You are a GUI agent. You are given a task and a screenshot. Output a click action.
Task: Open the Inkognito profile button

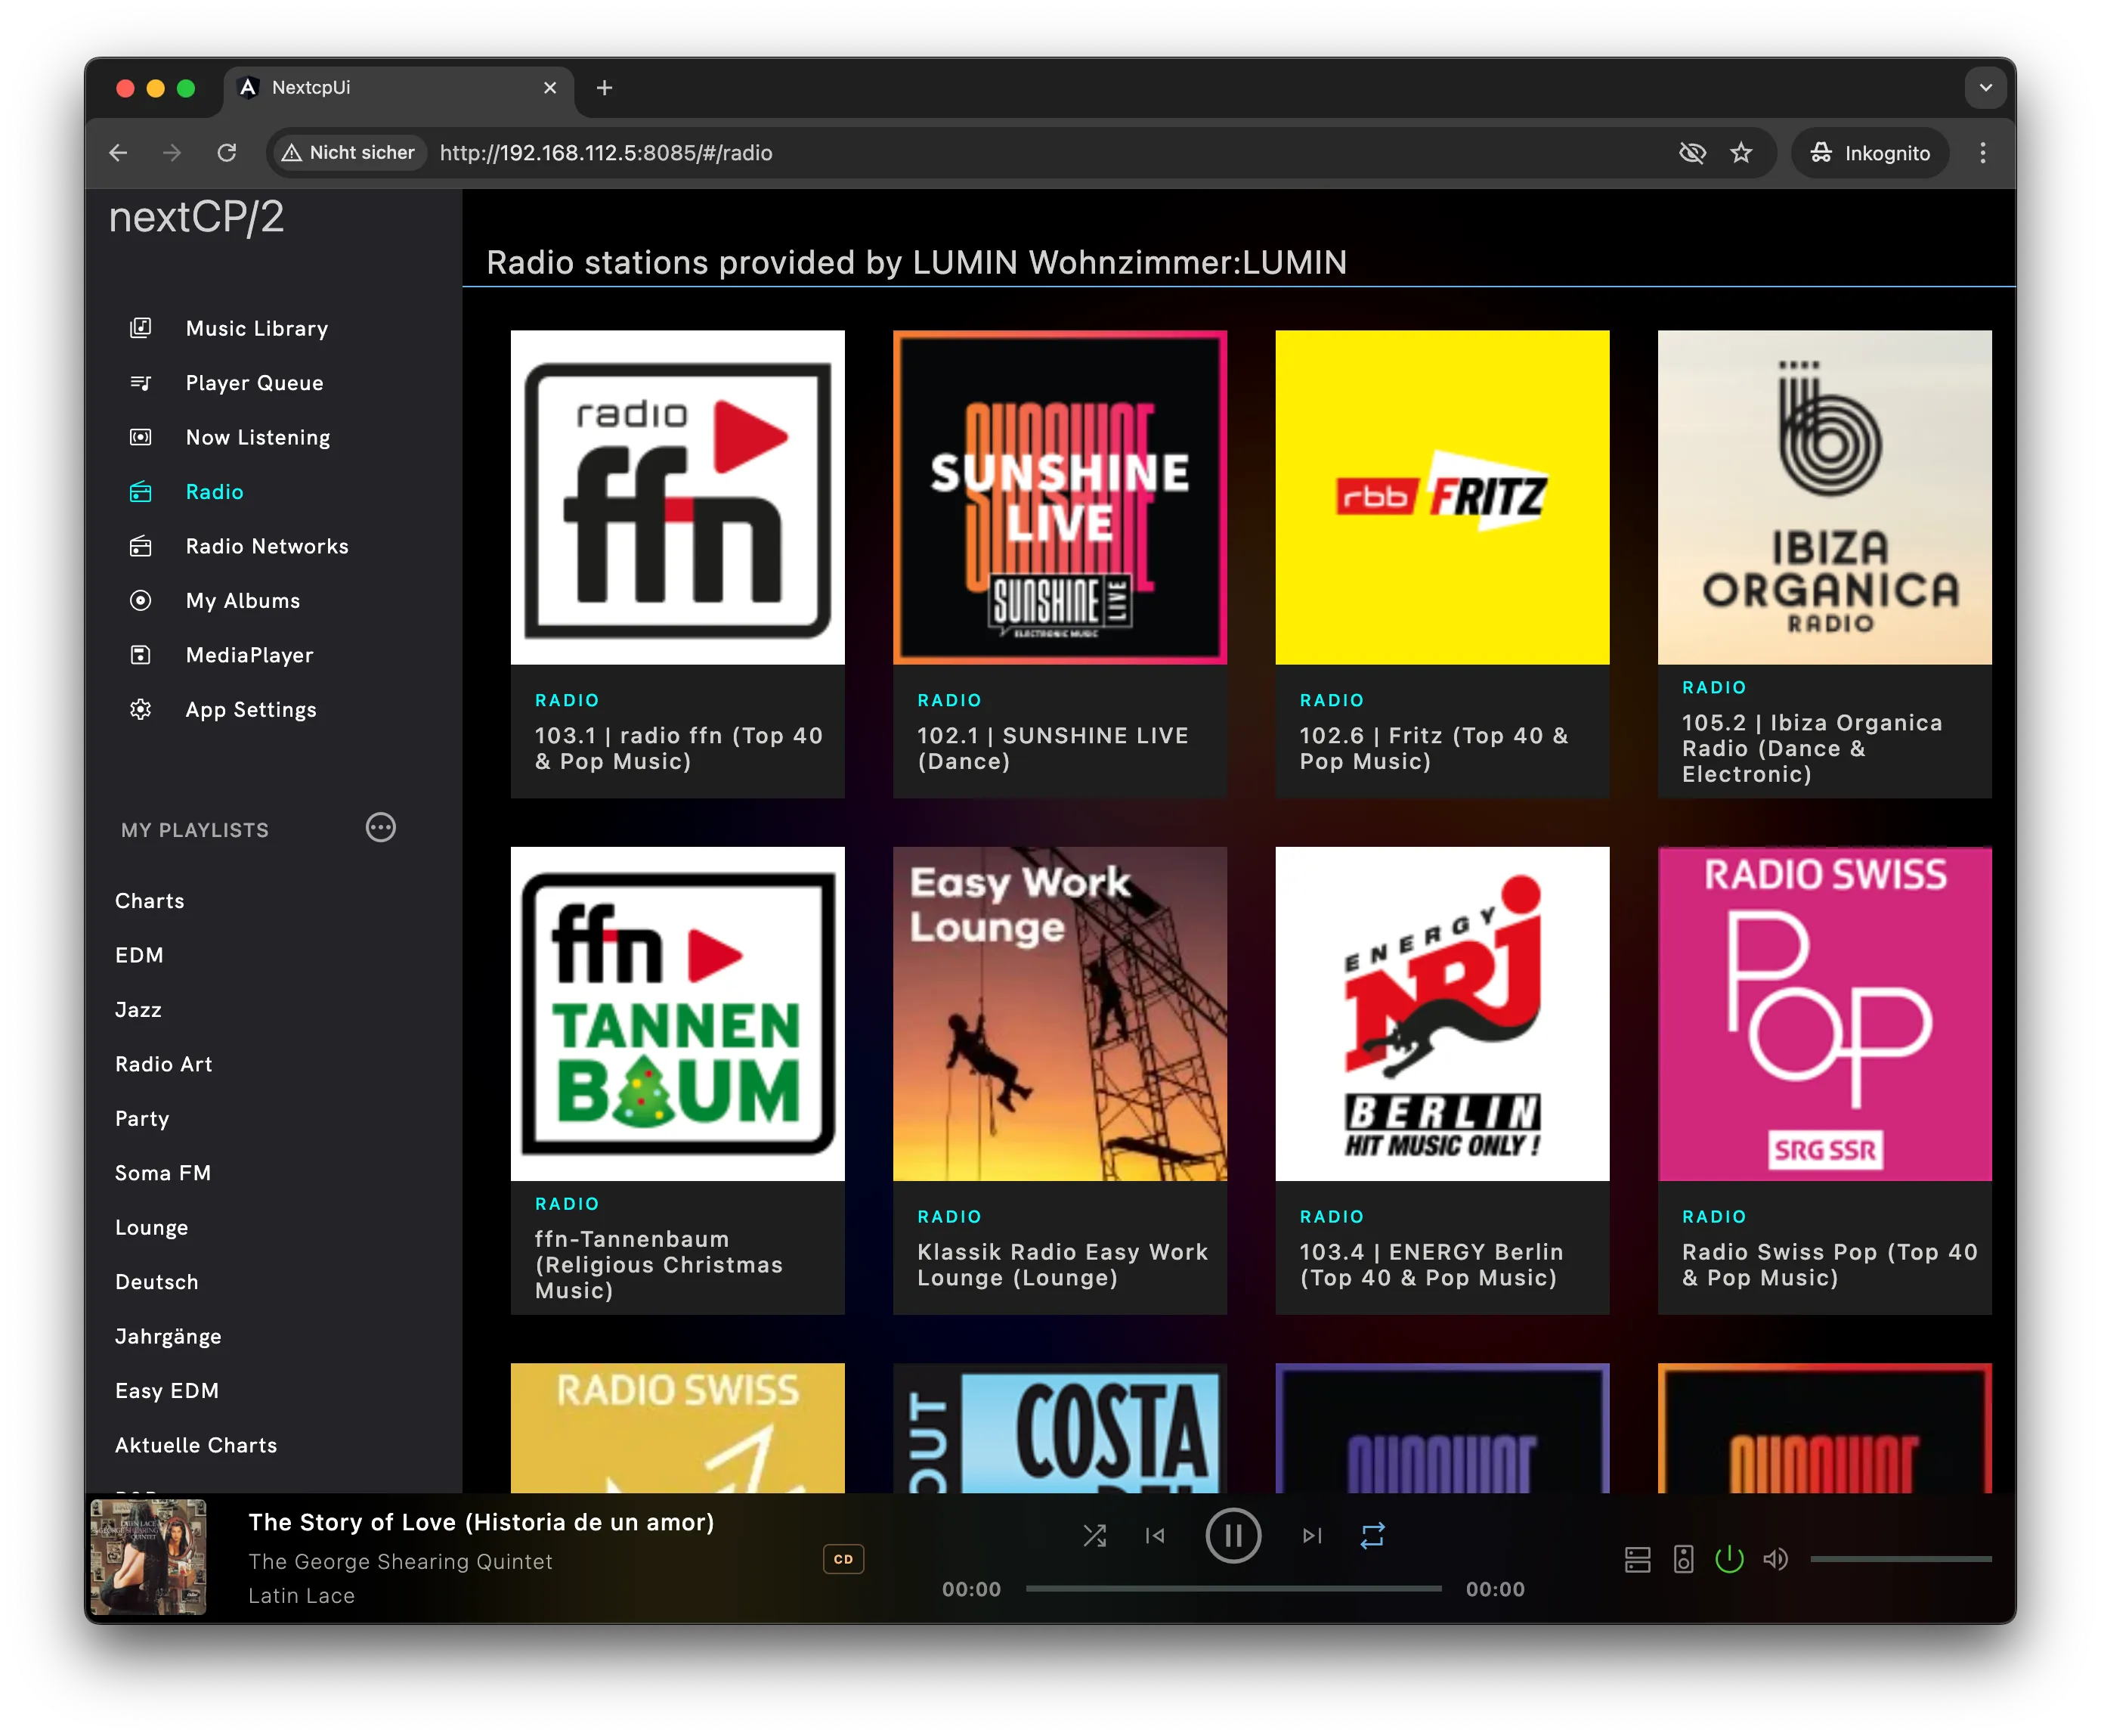pyautogui.click(x=1870, y=153)
